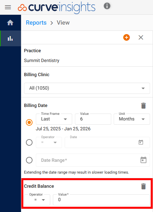This screenshot has width=153, height=212.
Task: Open the bar chart reports sidebar icon
Action: click(x=10, y=38)
